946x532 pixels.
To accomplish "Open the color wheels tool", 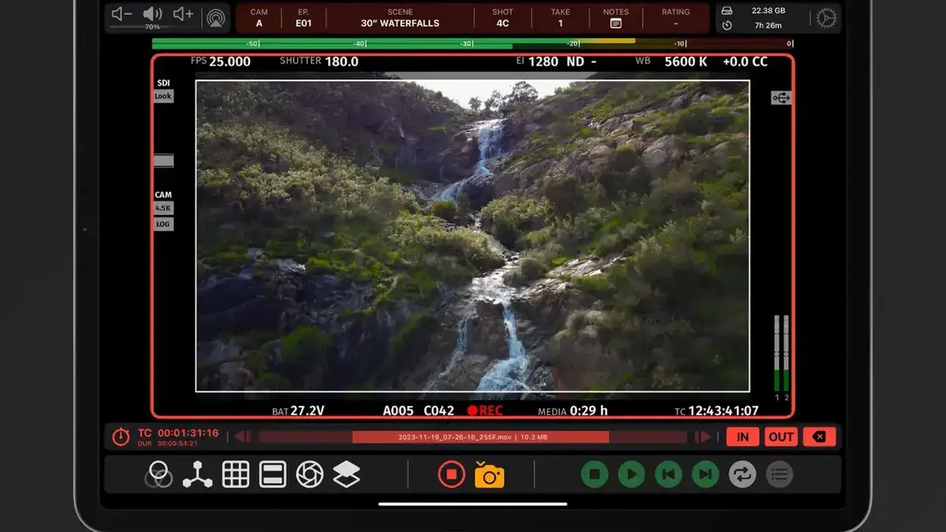I will coord(159,475).
